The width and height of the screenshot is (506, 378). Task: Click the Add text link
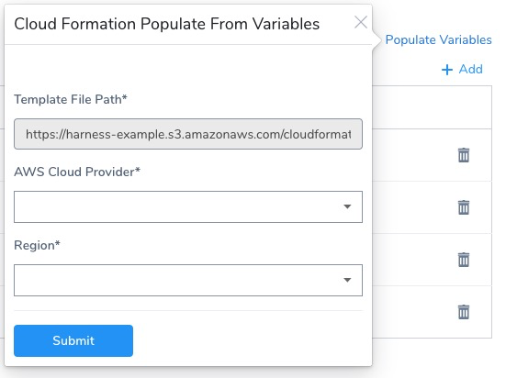click(x=471, y=69)
